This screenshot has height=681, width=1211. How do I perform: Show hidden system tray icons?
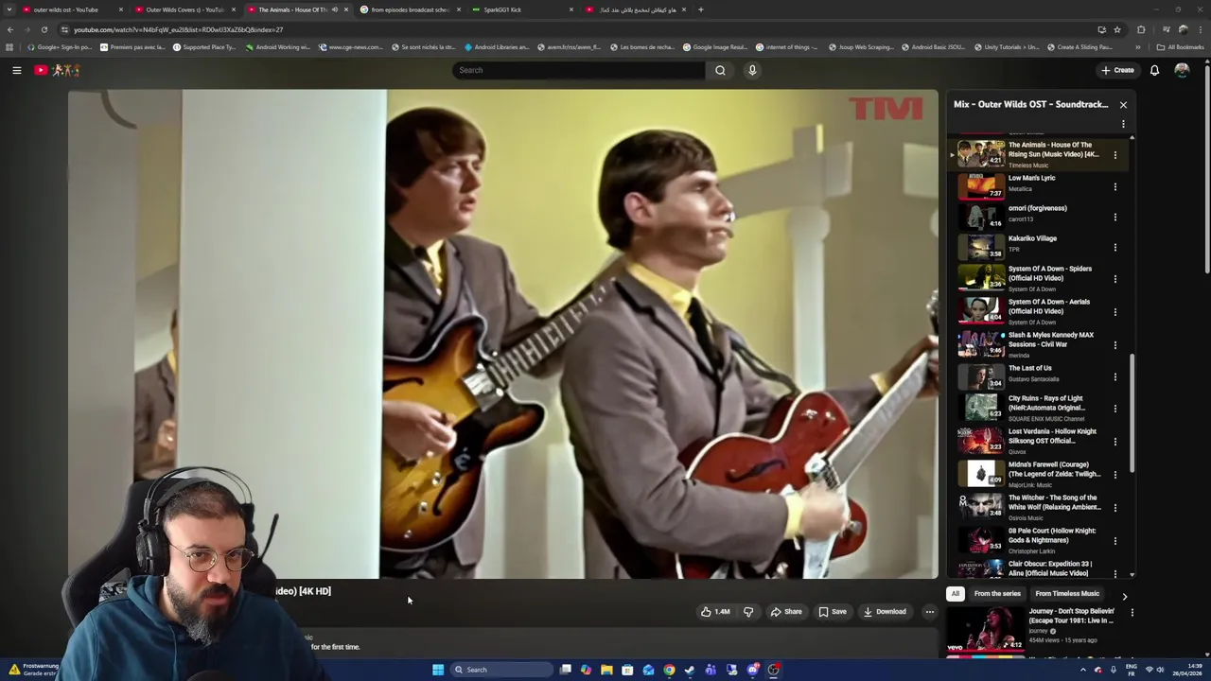pos(1083,670)
